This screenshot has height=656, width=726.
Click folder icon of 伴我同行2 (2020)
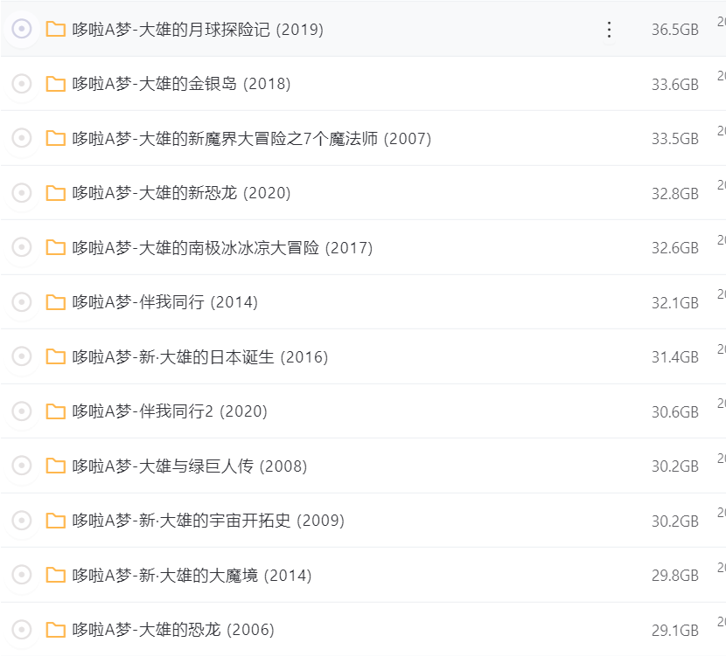[56, 411]
